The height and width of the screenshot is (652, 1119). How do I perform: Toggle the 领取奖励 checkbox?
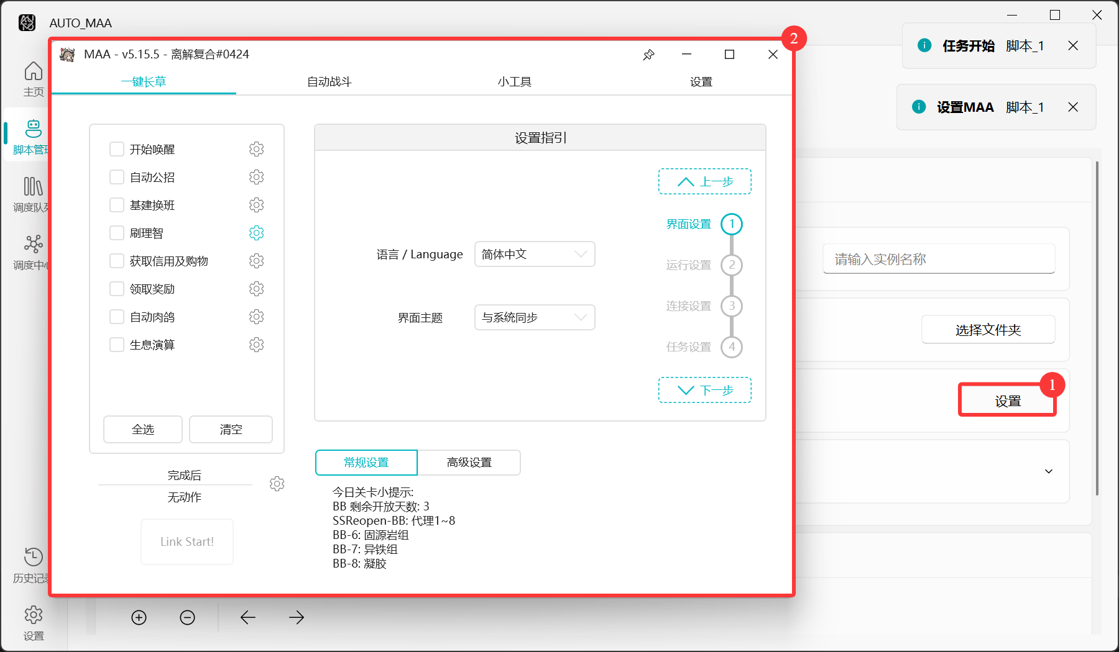pos(117,289)
